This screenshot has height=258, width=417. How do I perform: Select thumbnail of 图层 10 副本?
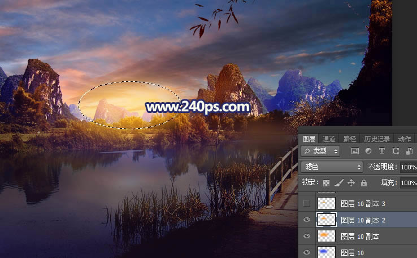pos(327,236)
